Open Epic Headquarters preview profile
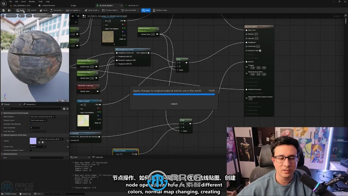This screenshot has width=348, height=196. click(43, 16)
